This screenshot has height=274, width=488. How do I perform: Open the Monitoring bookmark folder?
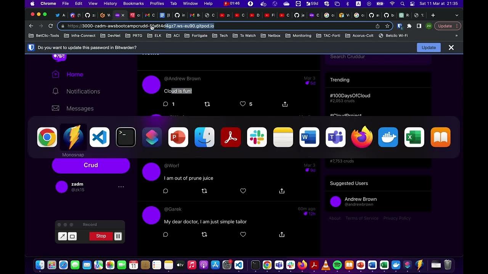point(298,35)
